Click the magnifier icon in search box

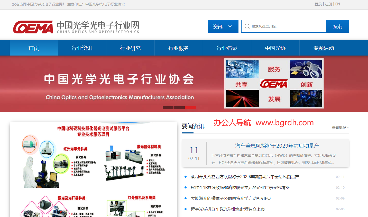tap(247, 26)
